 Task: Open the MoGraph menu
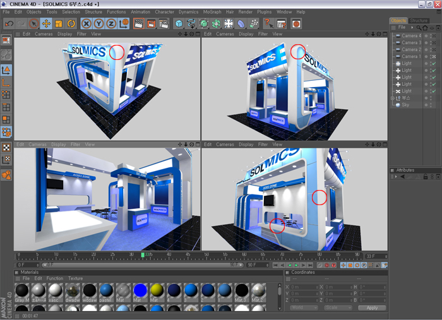point(212,12)
